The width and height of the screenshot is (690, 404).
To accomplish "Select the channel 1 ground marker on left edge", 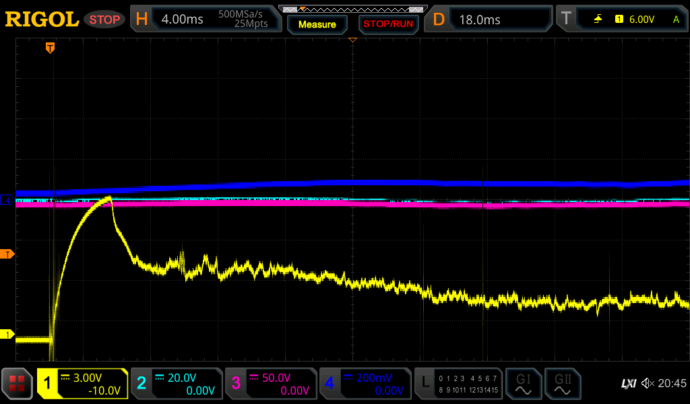I will tap(8, 335).
